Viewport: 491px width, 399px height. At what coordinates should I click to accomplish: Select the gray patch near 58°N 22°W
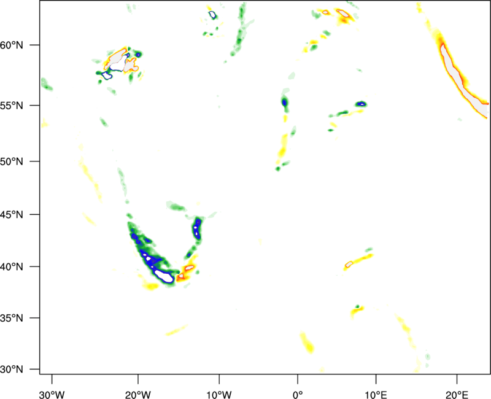click(x=118, y=63)
